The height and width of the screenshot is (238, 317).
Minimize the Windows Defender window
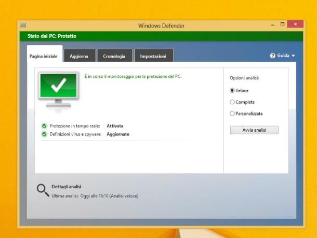click(273, 25)
